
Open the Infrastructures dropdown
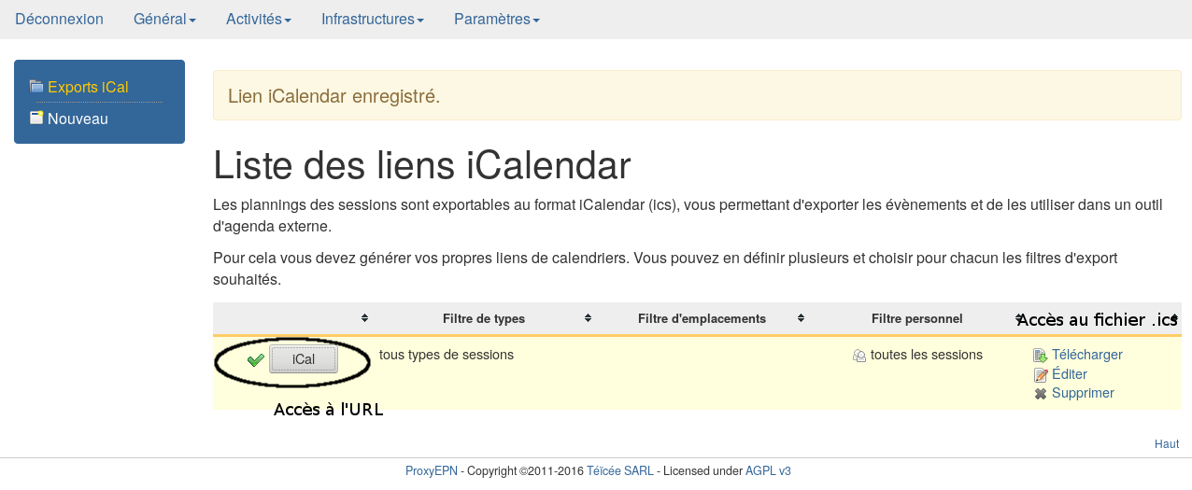tap(372, 20)
